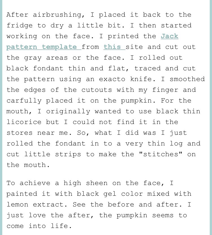This screenshot has height=235, width=212.
Task: Click the word 'smoothed' in the text
Action: pos(187,79)
